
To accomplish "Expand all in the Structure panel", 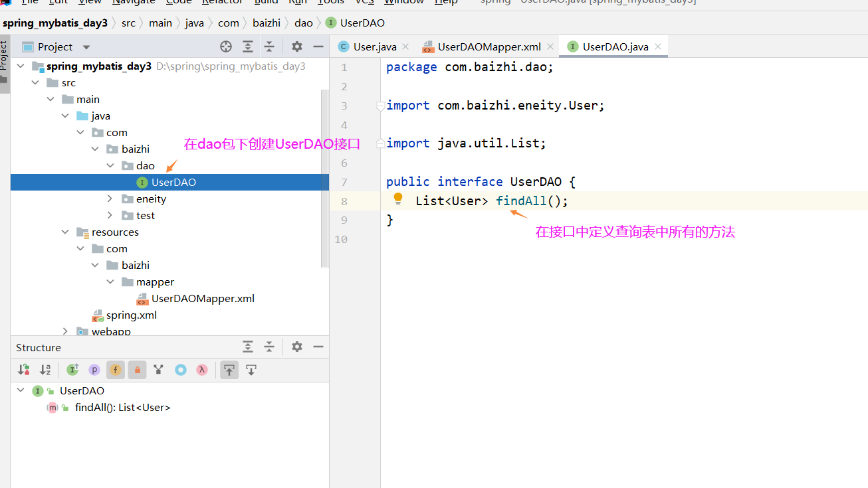I will coord(248,347).
